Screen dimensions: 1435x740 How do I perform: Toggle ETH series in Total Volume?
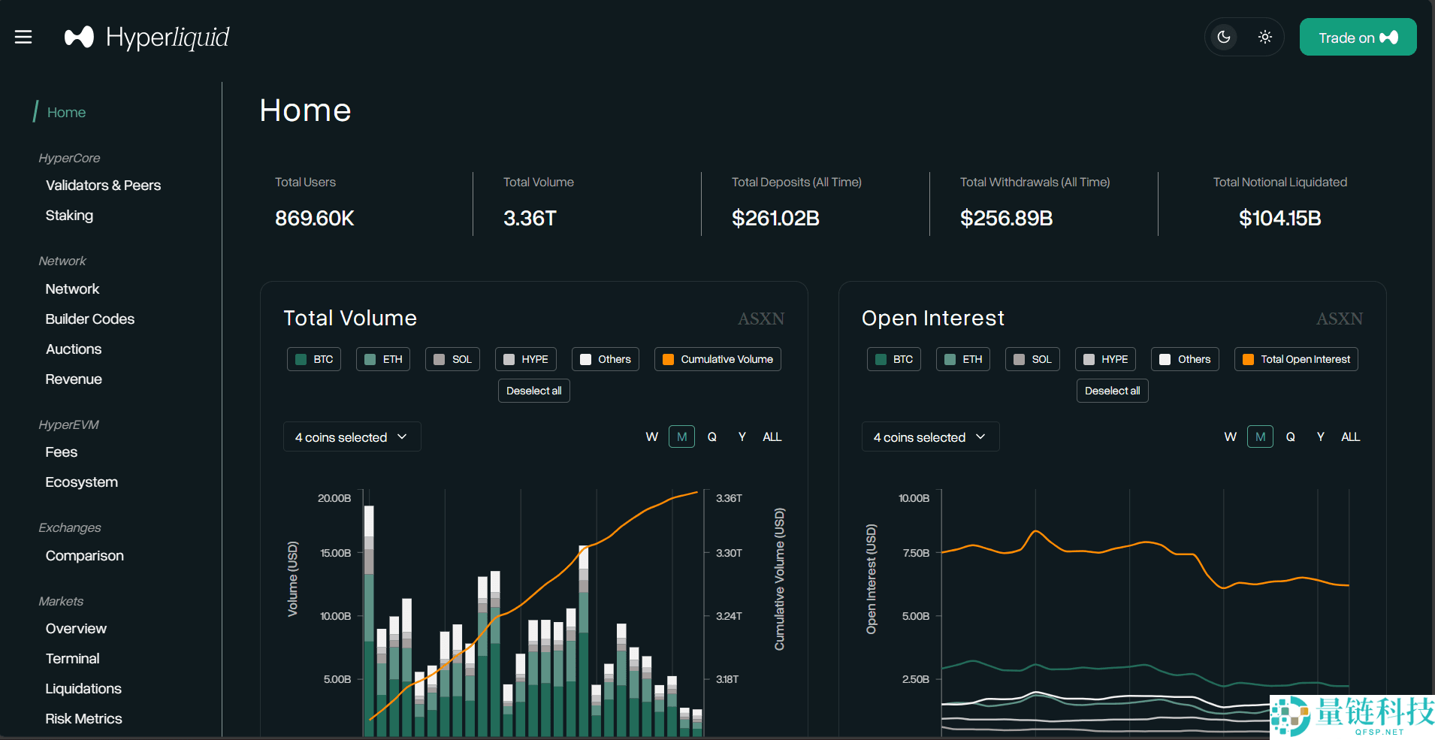click(x=383, y=359)
